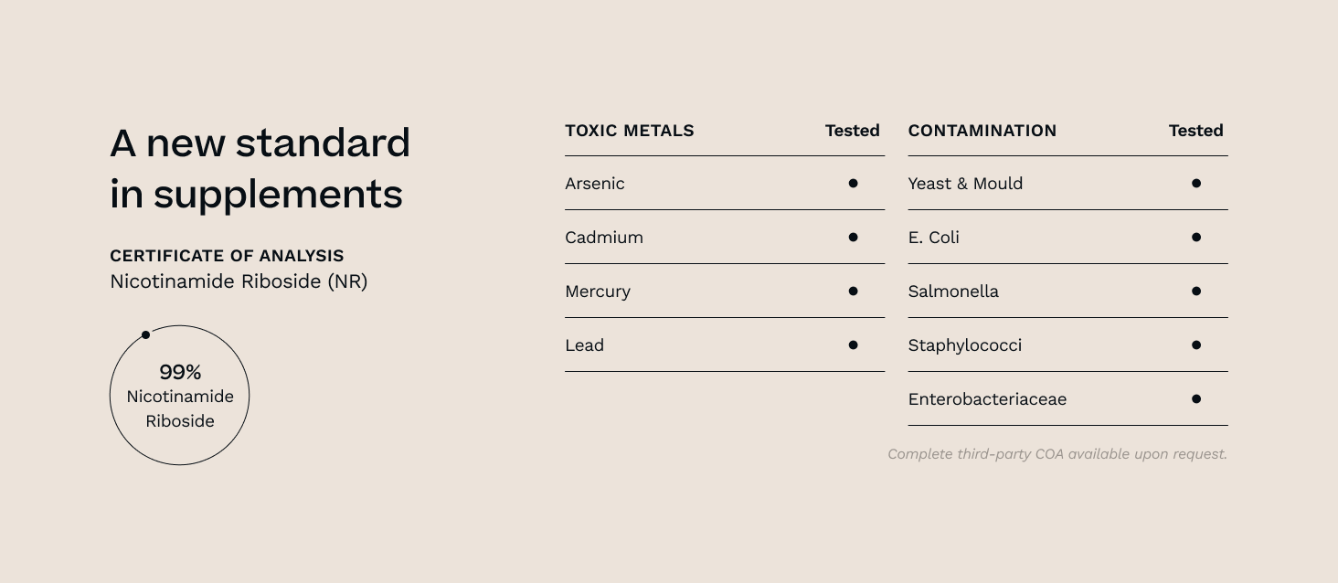Click the tested dot for Arsenic
The width and height of the screenshot is (1338, 583).
click(853, 183)
